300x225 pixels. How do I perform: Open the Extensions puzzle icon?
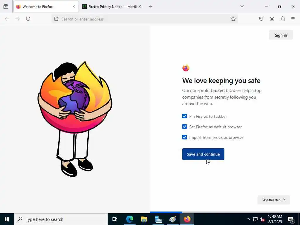coord(282,19)
